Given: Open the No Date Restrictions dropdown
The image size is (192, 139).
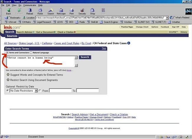Looking at the screenshot, I should click(36, 90).
